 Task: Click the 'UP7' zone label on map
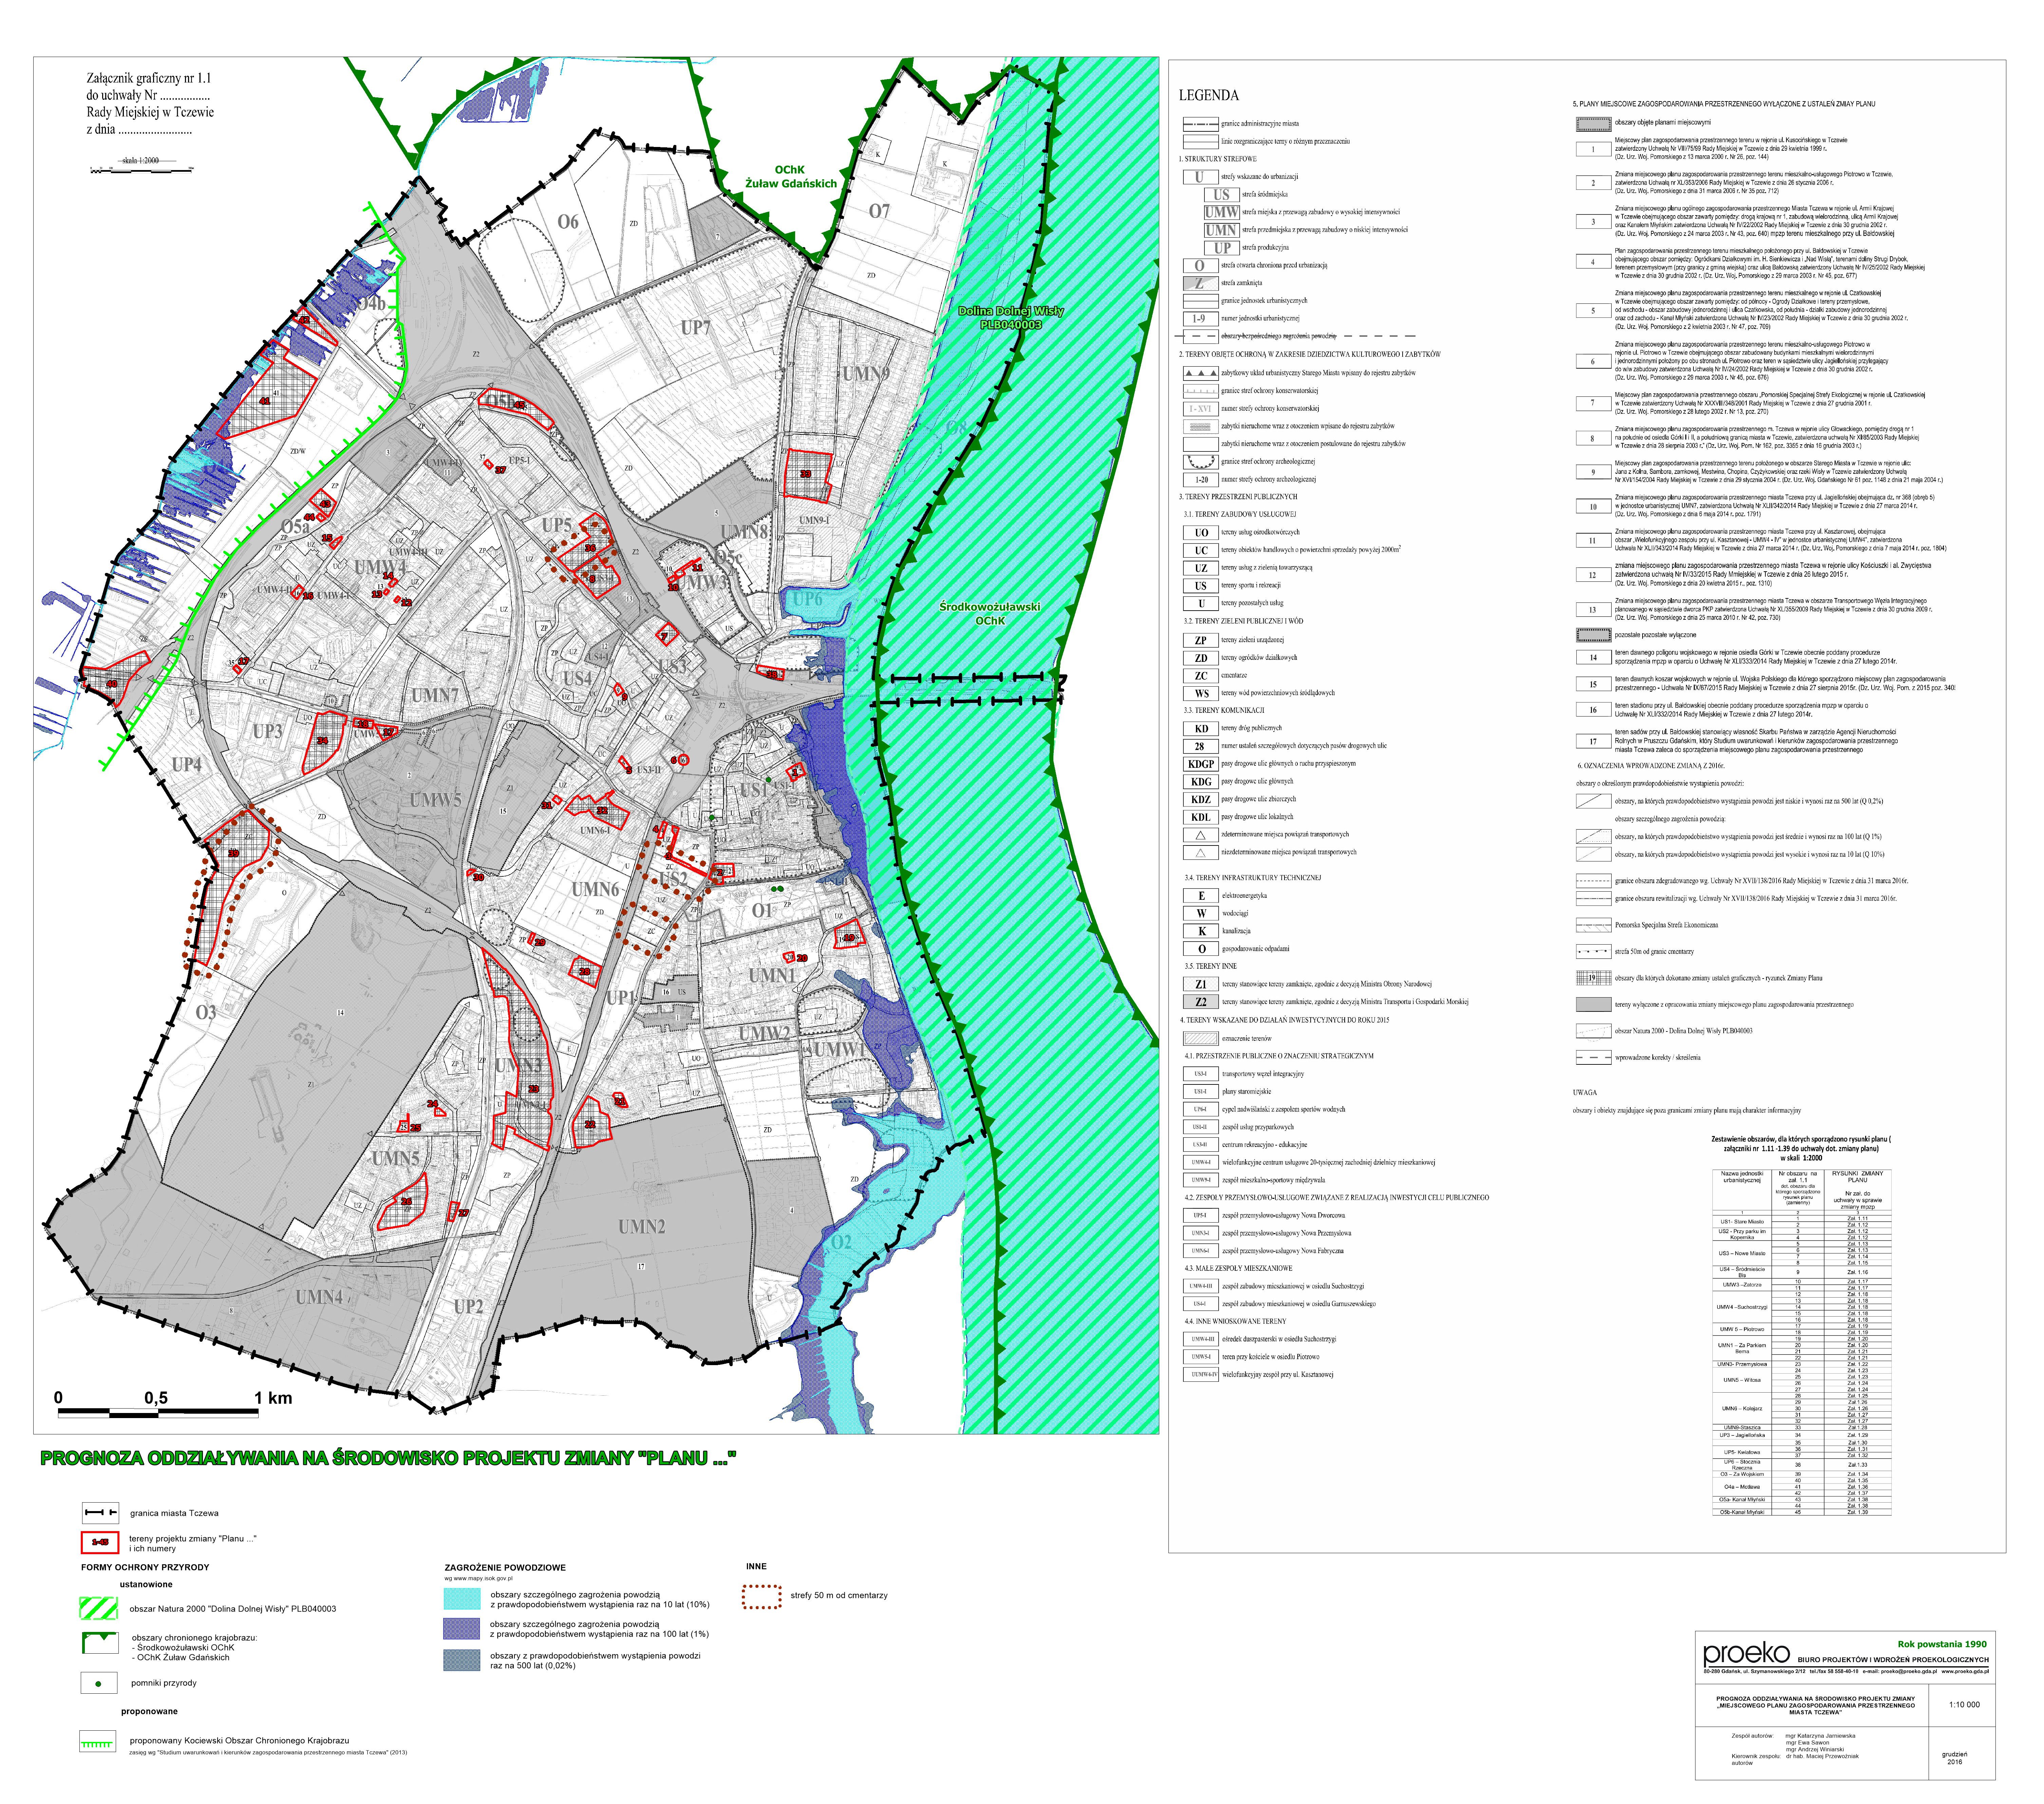(x=696, y=328)
